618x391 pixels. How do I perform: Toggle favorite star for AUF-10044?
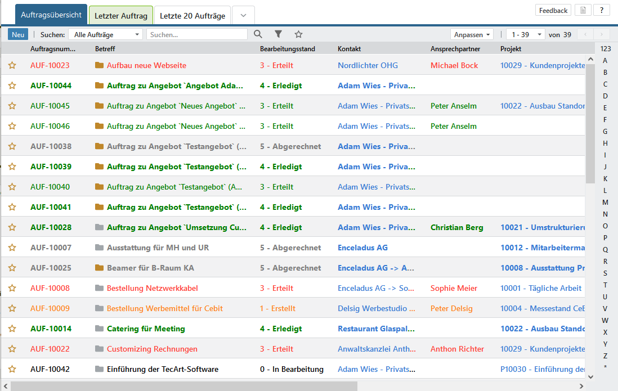click(12, 86)
